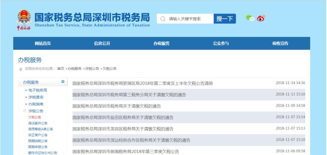Image resolution: width=327 pixels, height=155 pixels.
Task: Open 税收宣传 in navigation bar
Action: pyautogui.click(x=280, y=44)
